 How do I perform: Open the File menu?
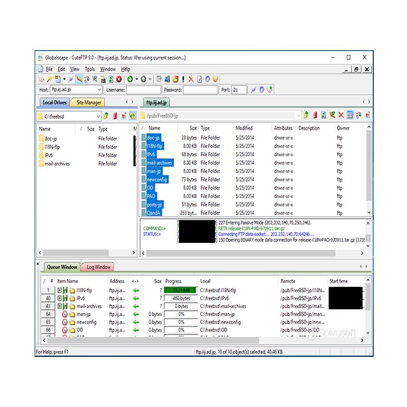[49, 69]
